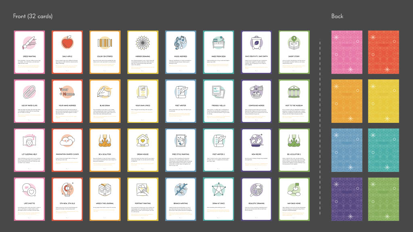Click the flower icon on Mirror Drawing card
This screenshot has width=413, height=232.
(143, 42)
